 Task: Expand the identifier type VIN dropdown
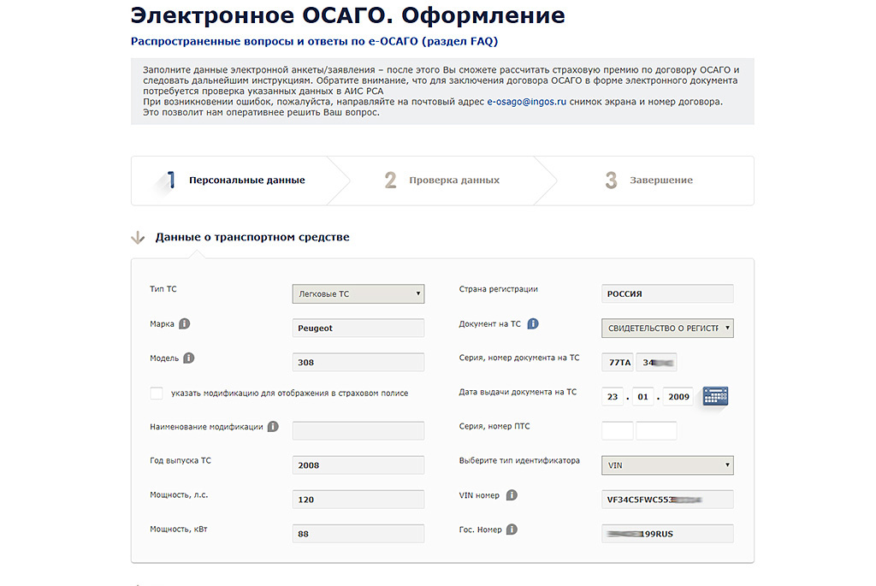667,465
